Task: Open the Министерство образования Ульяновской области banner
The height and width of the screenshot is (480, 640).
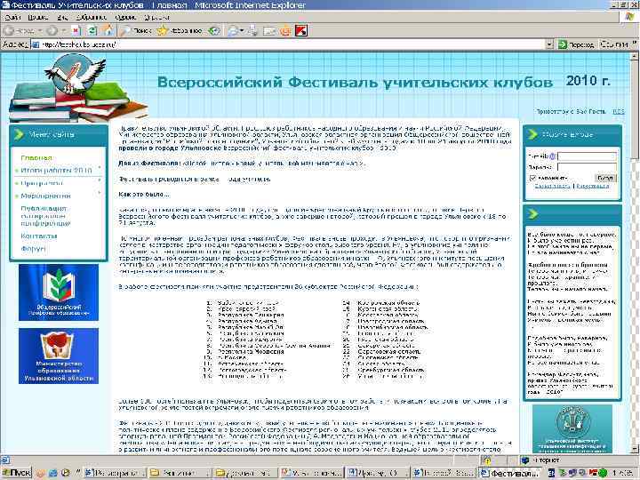Action: coord(59,356)
